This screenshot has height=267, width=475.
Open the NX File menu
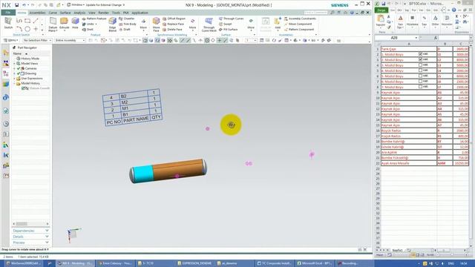(8, 13)
